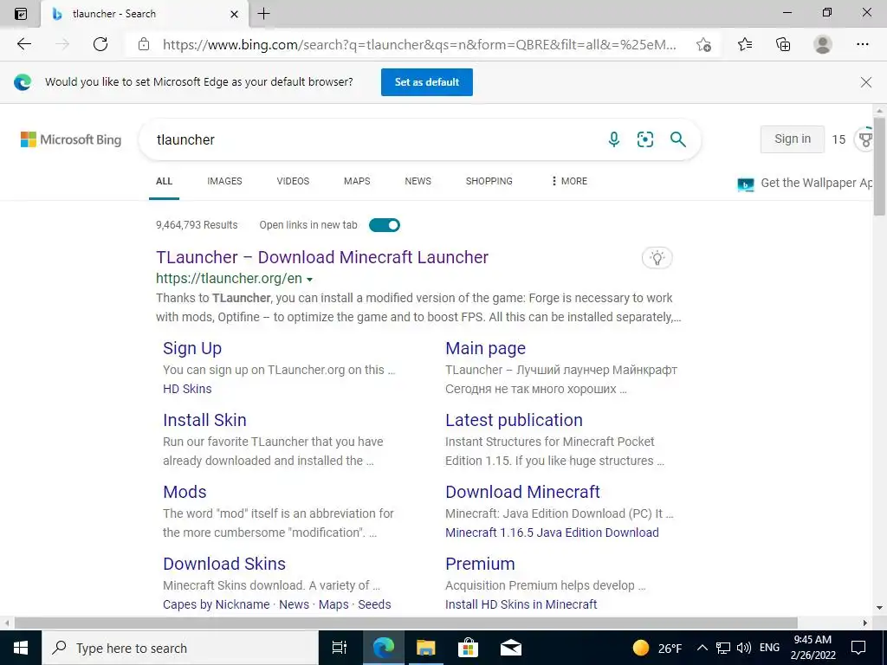Open the Premium sitelink
This screenshot has height=665, width=887.
pos(480,564)
